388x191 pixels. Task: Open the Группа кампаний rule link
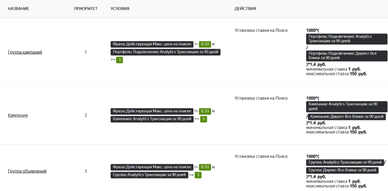[x=25, y=52]
